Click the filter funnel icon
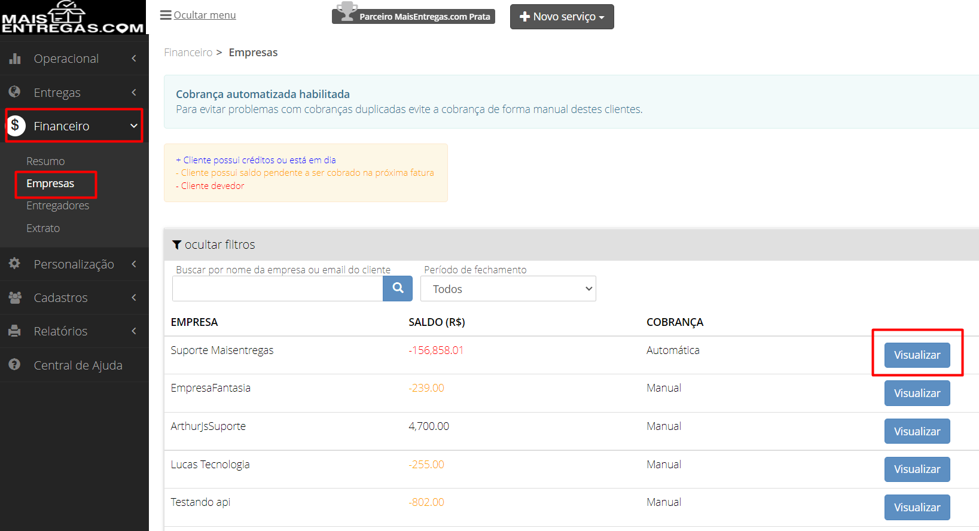979x531 pixels. (177, 245)
